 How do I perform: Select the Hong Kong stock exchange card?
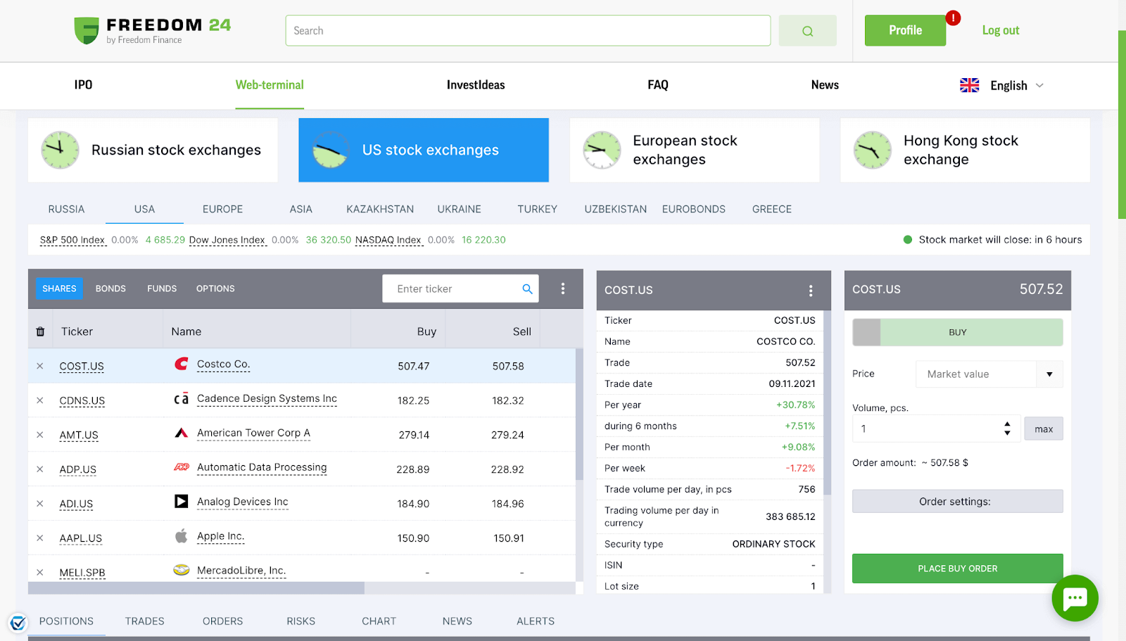[965, 150]
